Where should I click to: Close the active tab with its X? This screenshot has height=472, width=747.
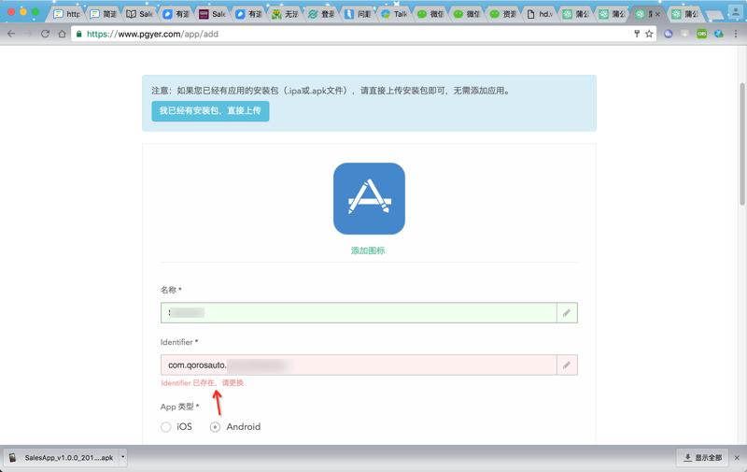[x=658, y=14]
